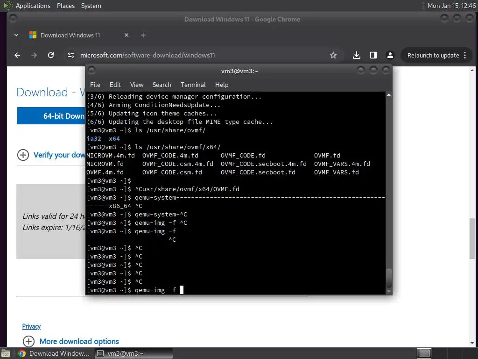Open the Places menu in top panel
Image resolution: width=478 pixels, height=359 pixels.
(x=65, y=6)
